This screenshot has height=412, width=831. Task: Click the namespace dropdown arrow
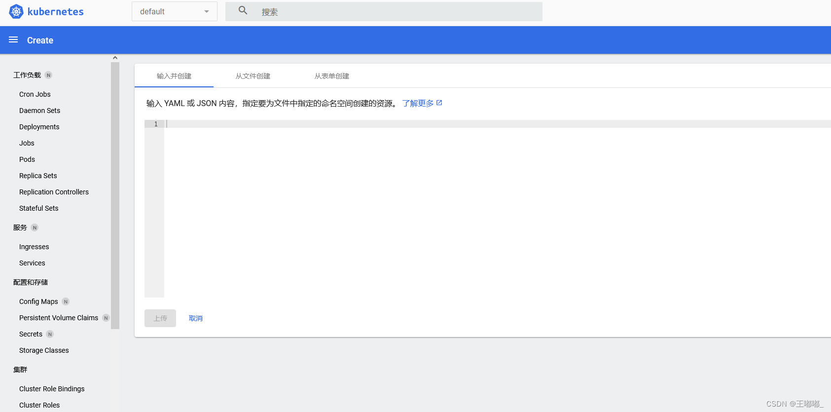tap(207, 11)
